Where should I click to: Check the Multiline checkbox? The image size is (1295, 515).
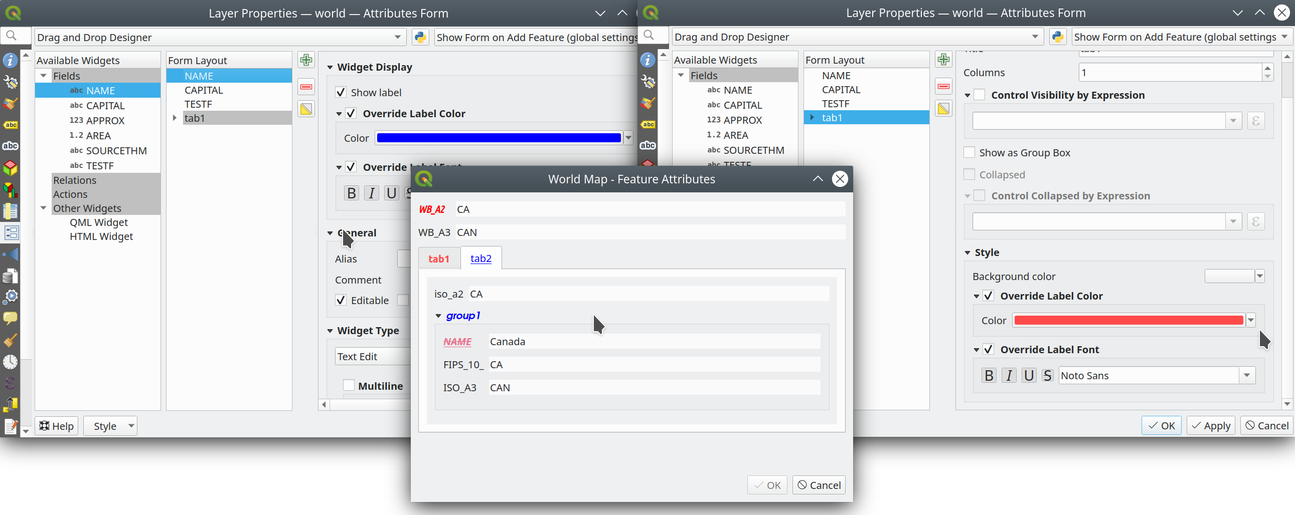[349, 385]
